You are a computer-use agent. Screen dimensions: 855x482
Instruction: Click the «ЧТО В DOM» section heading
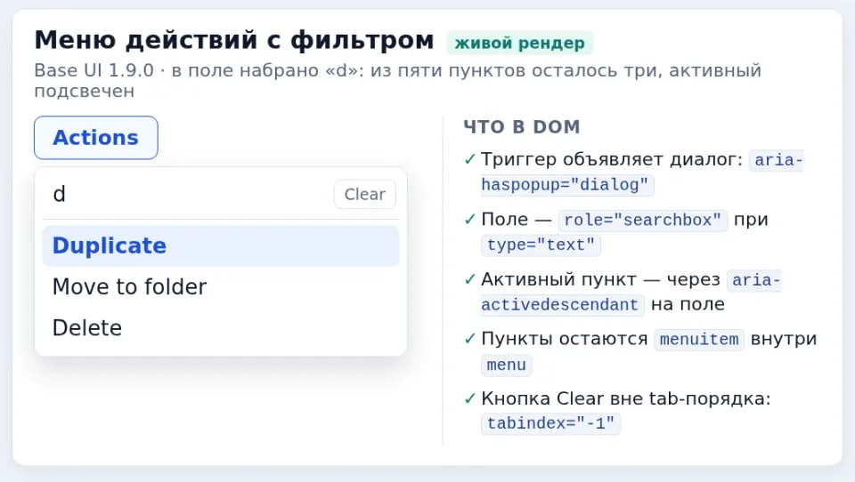click(522, 126)
